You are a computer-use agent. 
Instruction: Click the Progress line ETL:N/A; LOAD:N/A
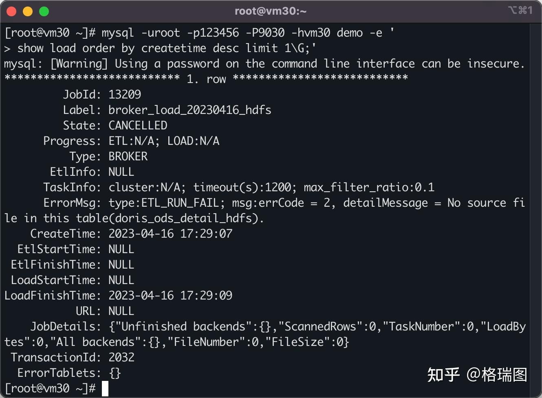tap(164, 141)
